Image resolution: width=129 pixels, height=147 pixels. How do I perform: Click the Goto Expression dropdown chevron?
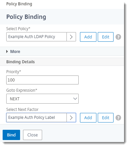coord(75,99)
